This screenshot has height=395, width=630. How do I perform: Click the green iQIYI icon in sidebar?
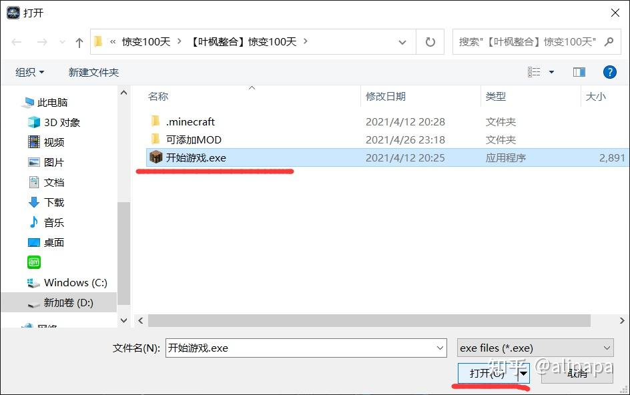coord(34,262)
